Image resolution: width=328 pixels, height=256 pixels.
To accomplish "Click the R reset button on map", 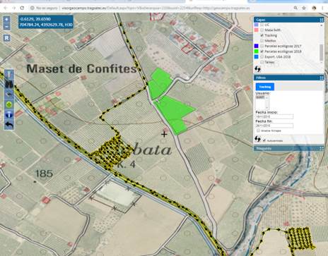I will click(7, 38).
